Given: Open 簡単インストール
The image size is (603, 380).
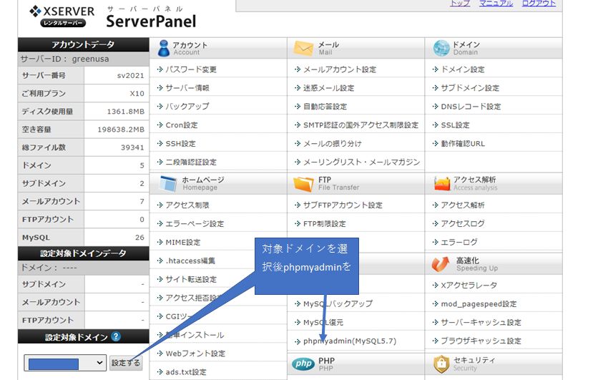Looking at the screenshot, I should coord(195,335).
